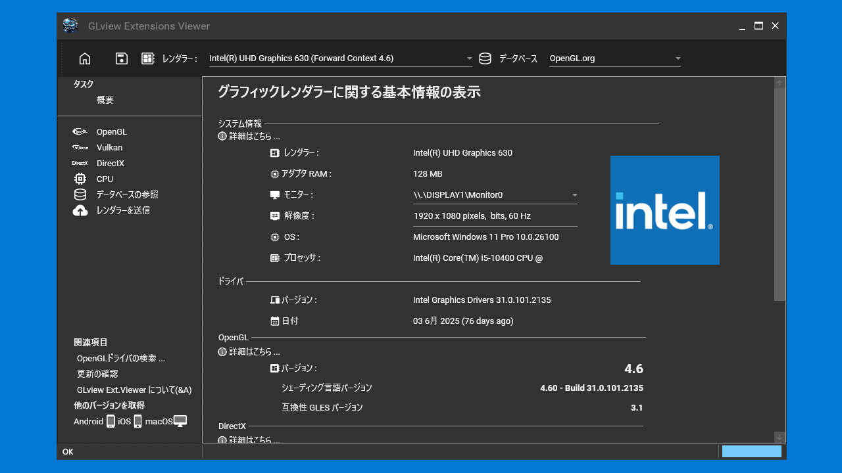Click the scrollbar down arrow

click(780, 437)
